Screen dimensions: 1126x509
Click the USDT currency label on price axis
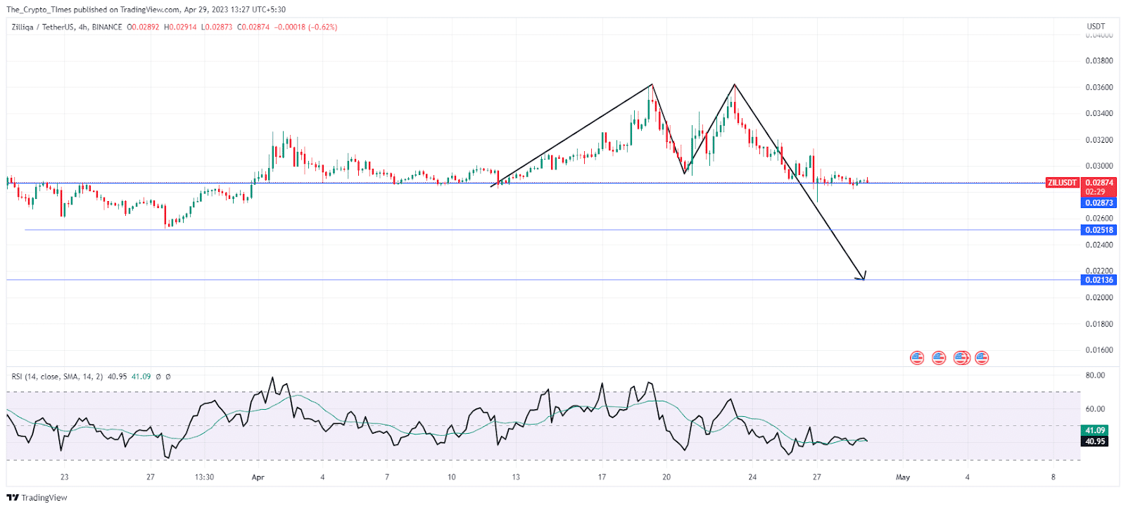pos(1096,27)
